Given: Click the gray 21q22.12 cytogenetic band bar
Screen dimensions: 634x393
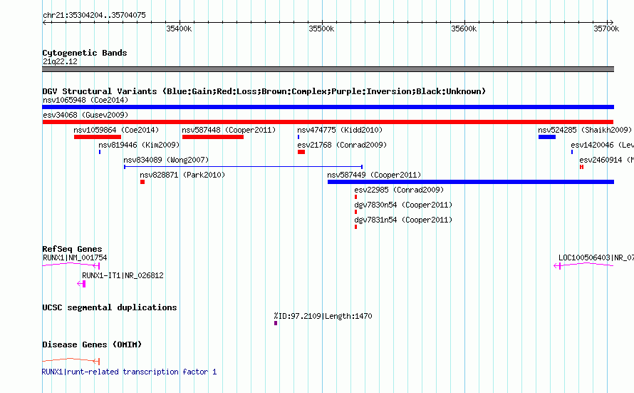Looking at the screenshot, I should 328,69.
